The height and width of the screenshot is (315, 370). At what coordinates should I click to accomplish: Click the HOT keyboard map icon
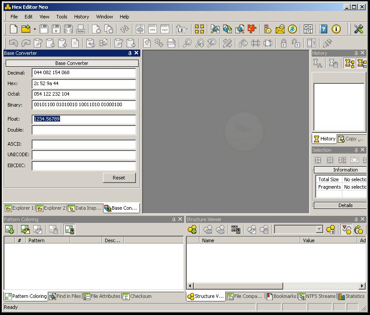(308, 29)
